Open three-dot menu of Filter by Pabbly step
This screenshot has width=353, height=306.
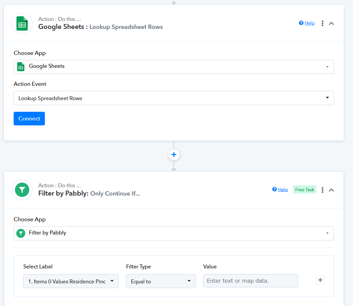(x=322, y=190)
